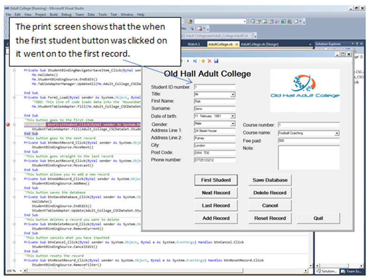Image resolution: width=368 pixels, height=280 pixels.
Task: Click the yellow add new record navigator icon
Action: click(x=203, y=61)
